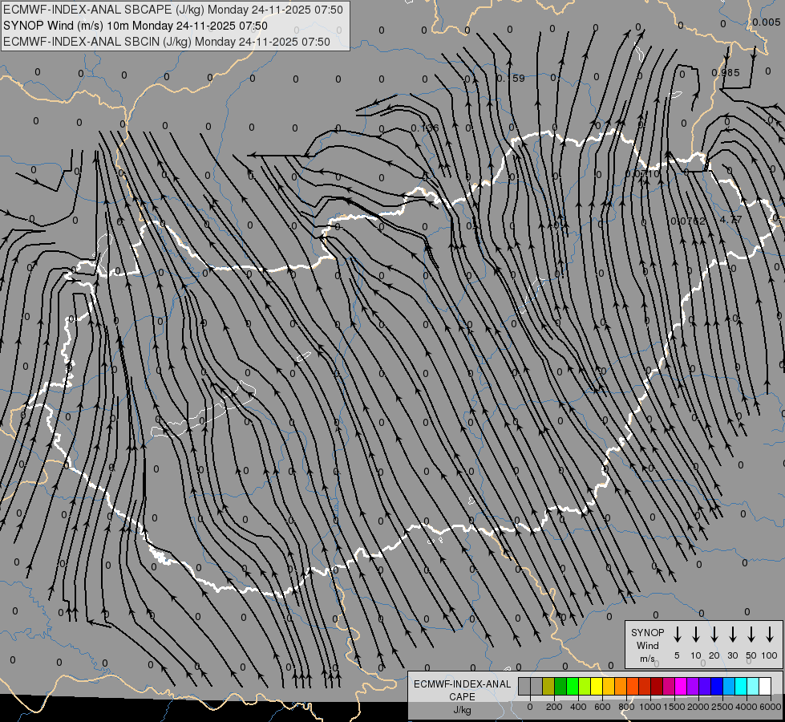785x722 pixels.
Task: Click the 20 m/s wind arrow in legend
Action: (714, 635)
